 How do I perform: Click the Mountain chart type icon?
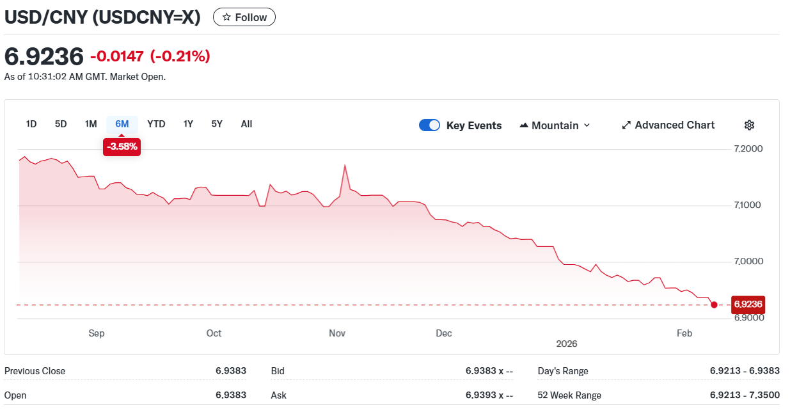point(525,125)
